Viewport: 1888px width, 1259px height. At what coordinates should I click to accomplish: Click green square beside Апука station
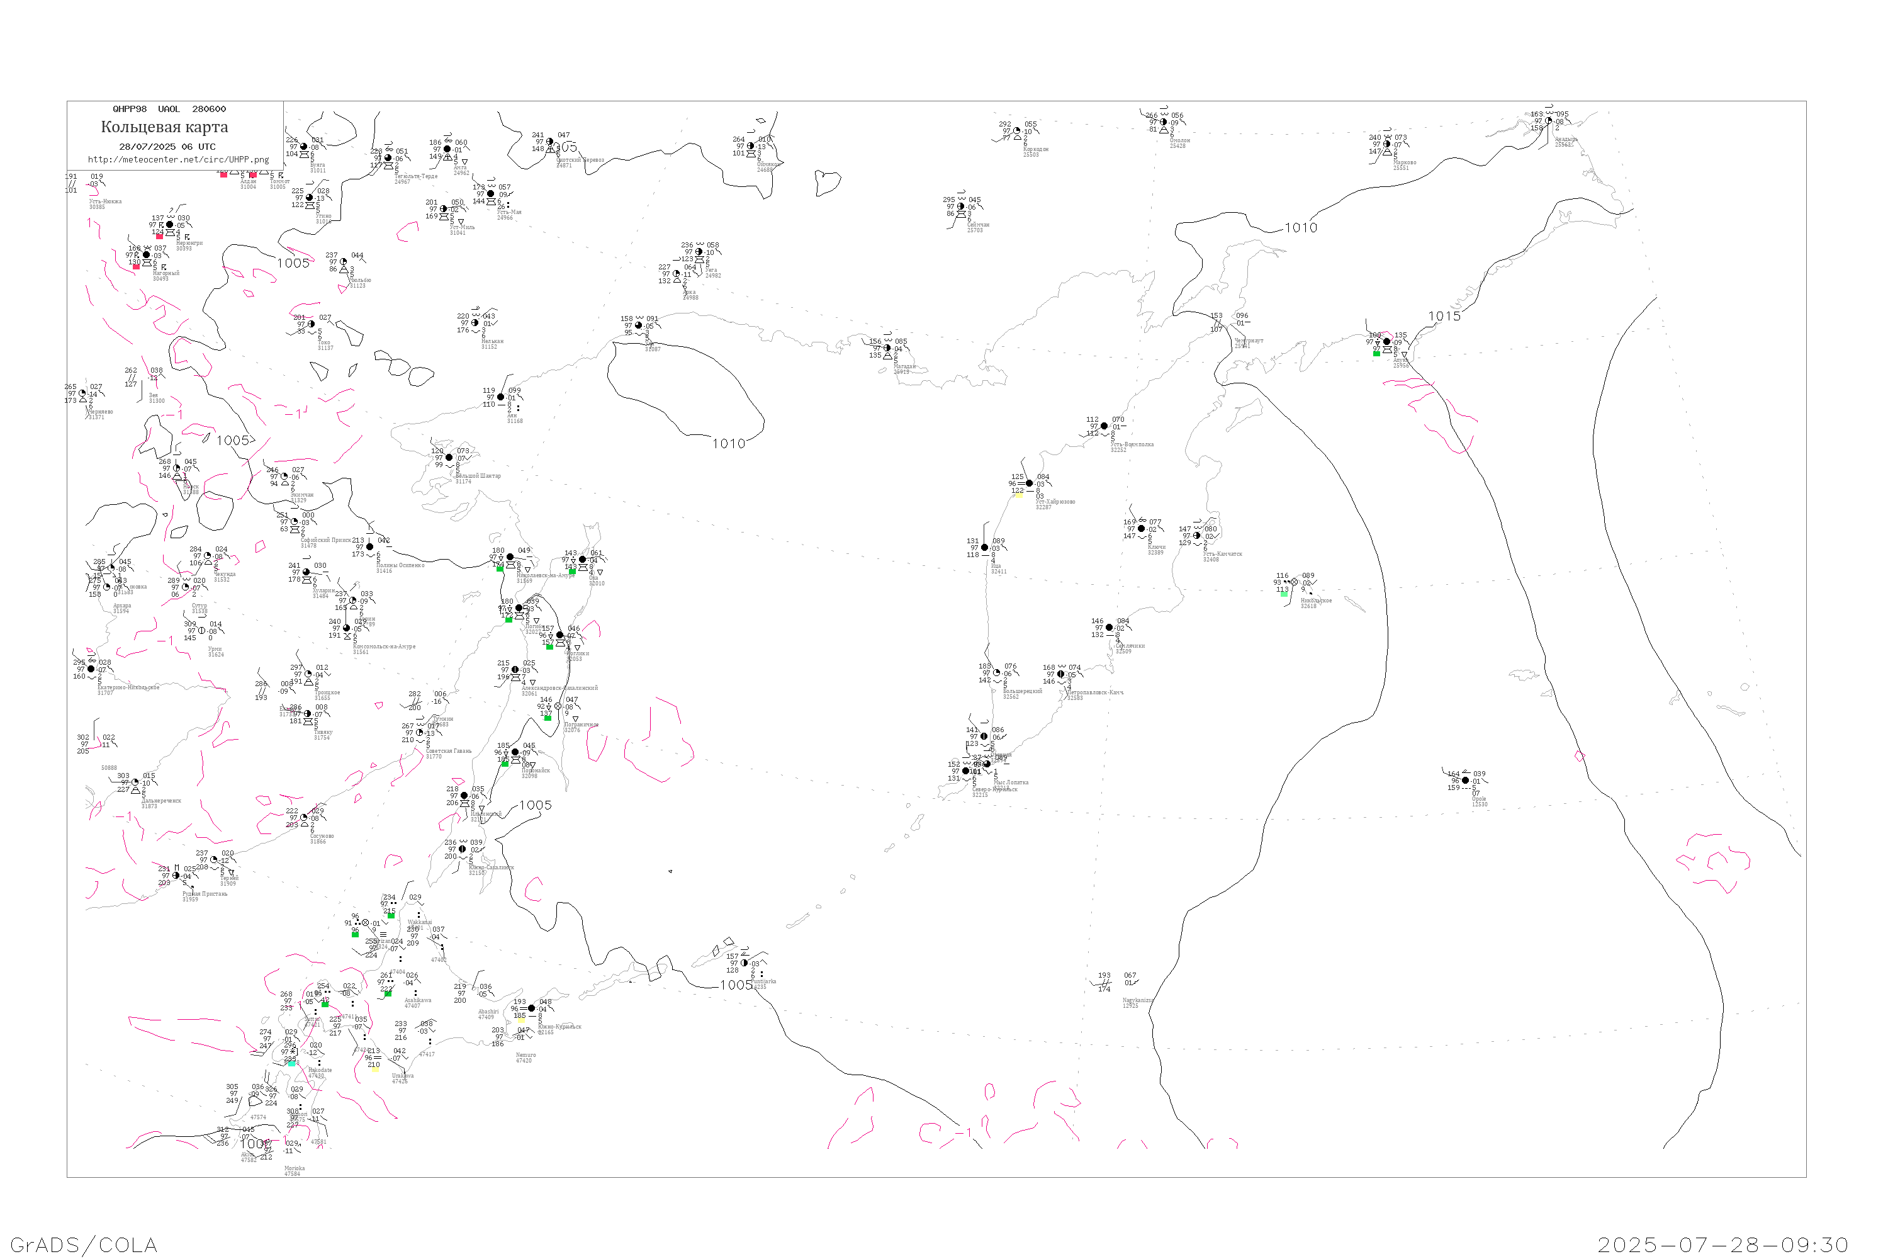click(x=1377, y=353)
